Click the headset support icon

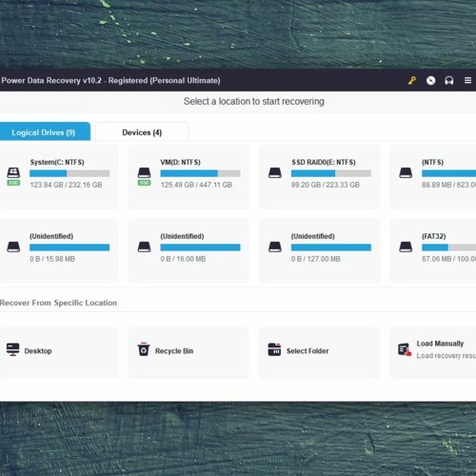449,81
